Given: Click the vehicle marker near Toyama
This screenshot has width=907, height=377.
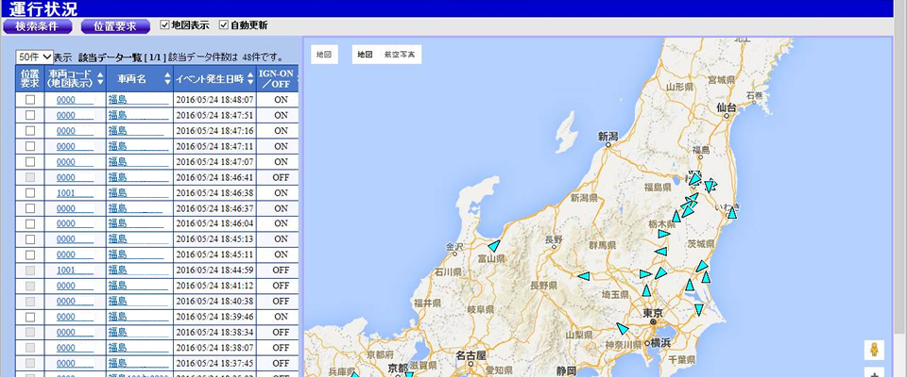Looking at the screenshot, I should (x=494, y=245).
